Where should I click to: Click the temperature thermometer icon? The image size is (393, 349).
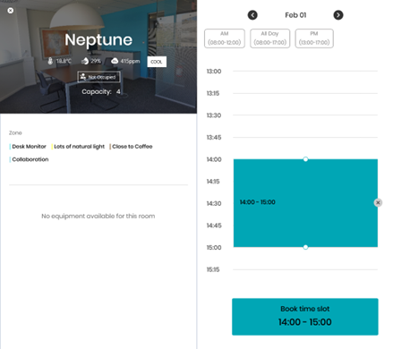(50, 61)
